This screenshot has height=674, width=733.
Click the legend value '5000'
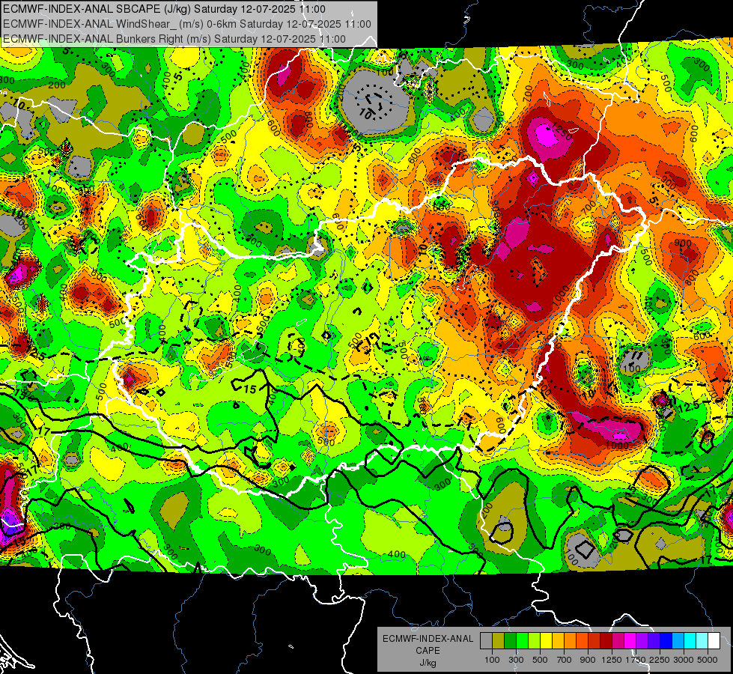click(x=708, y=660)
